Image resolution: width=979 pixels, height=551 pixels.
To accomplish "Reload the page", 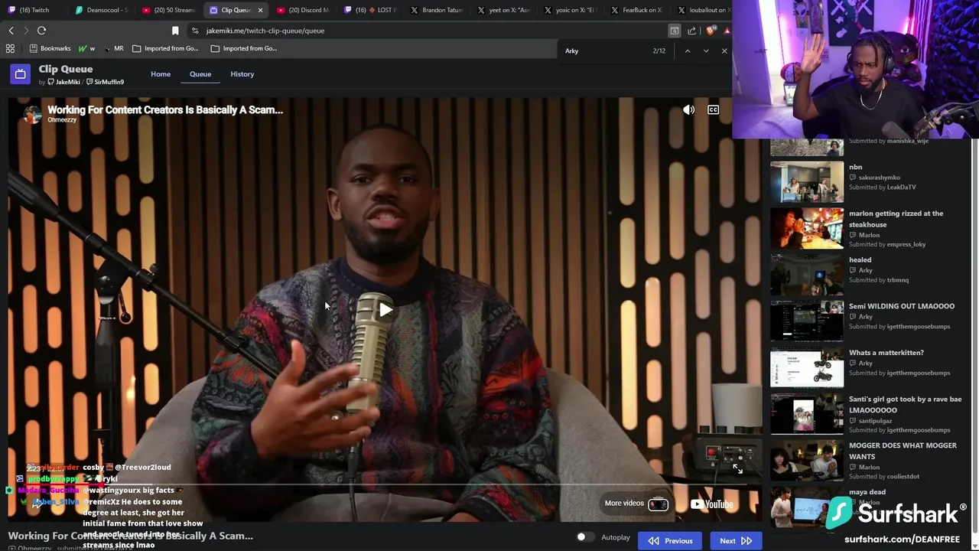I will tap(42, 31).
